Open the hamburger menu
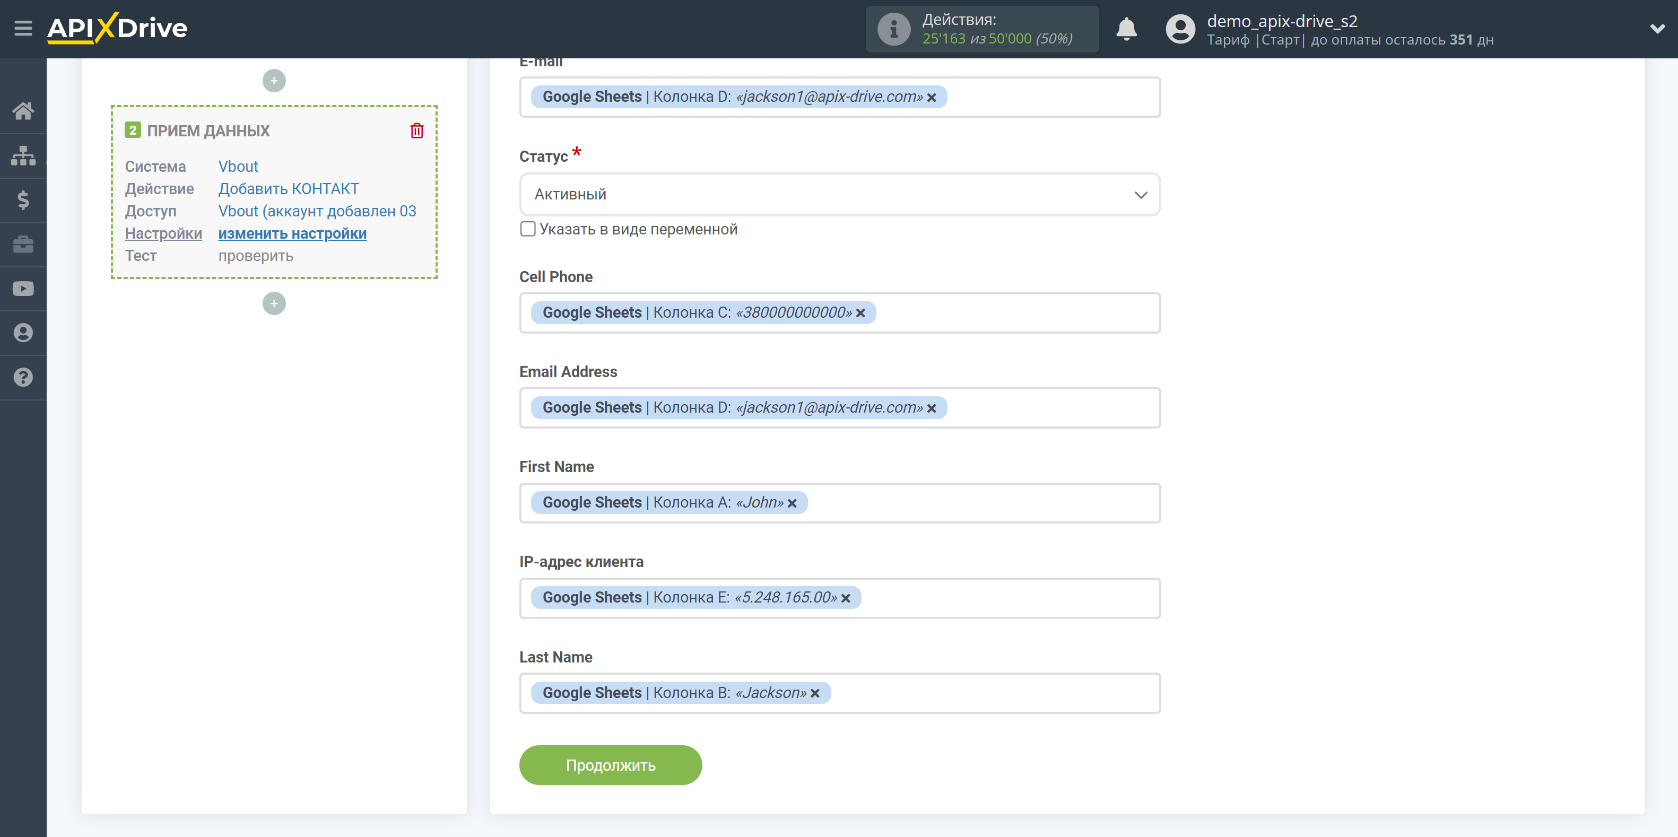This screenshot has width=1678, height=837. coord(23,28)
